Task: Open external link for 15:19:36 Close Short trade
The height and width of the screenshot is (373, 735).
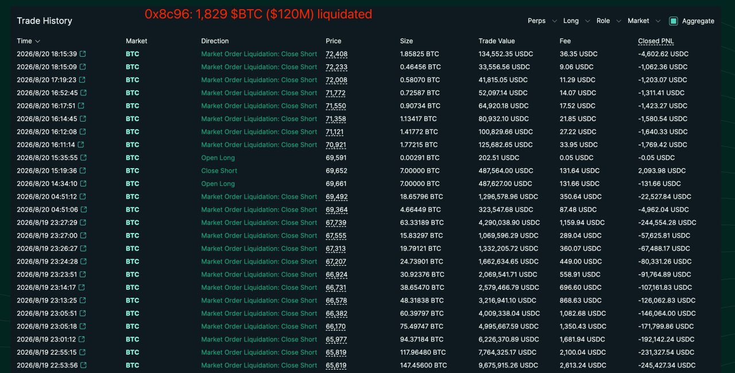Action: [x=83, y=170]
